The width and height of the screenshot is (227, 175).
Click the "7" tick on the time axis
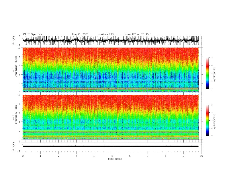point(148,156)
